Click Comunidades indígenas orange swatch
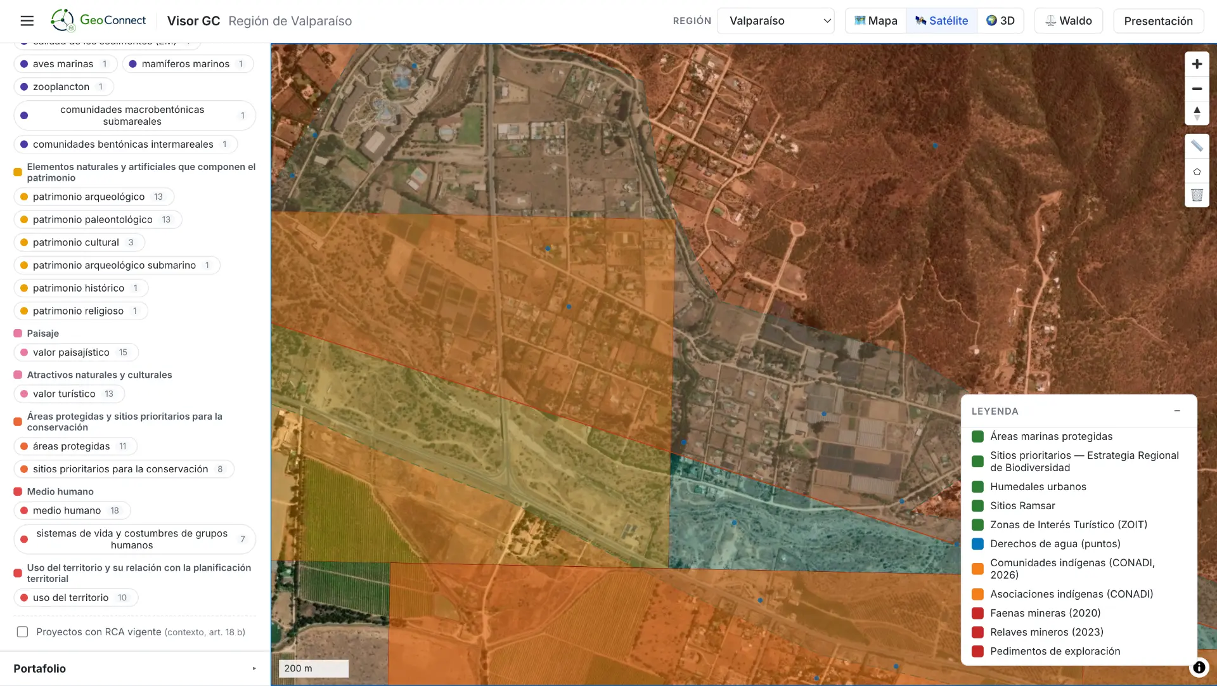 click(977, 569)
